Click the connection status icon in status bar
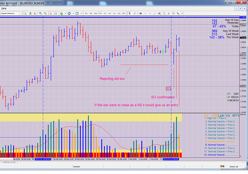The width and height of the screenshot is (248, 174). coord(222,166)
